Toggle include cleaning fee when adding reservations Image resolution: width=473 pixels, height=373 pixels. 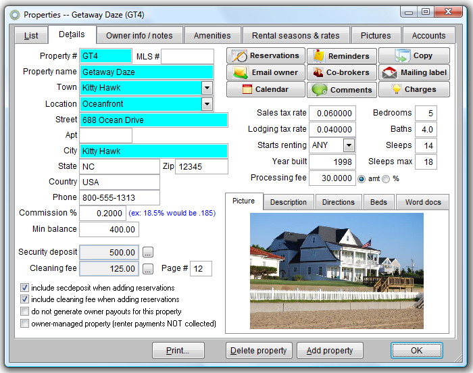pyautogui.click(x=24, y=299)
